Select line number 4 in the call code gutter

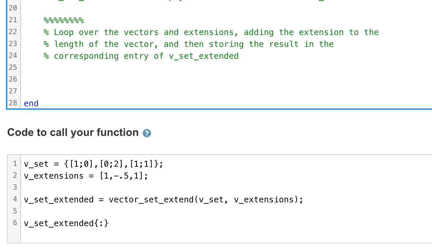pyautogui.click(x=15, y=199)
